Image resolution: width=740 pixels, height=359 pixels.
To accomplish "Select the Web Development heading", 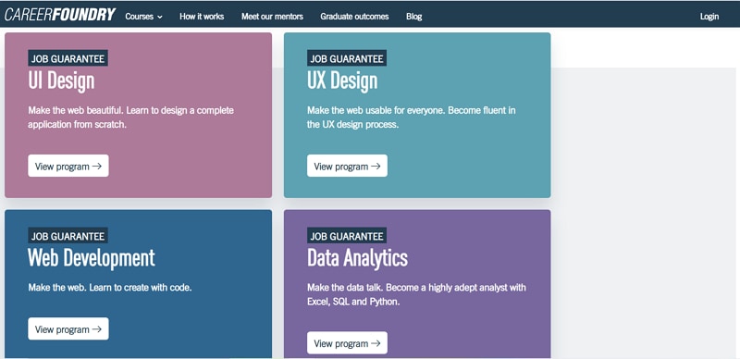I will click(92, 258).
